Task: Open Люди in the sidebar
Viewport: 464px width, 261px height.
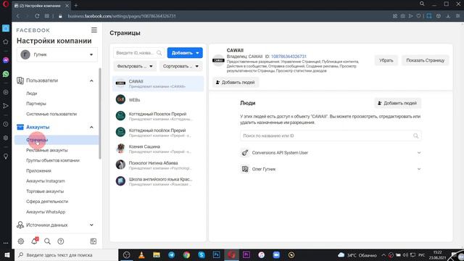Action: (x=32, y=94)
